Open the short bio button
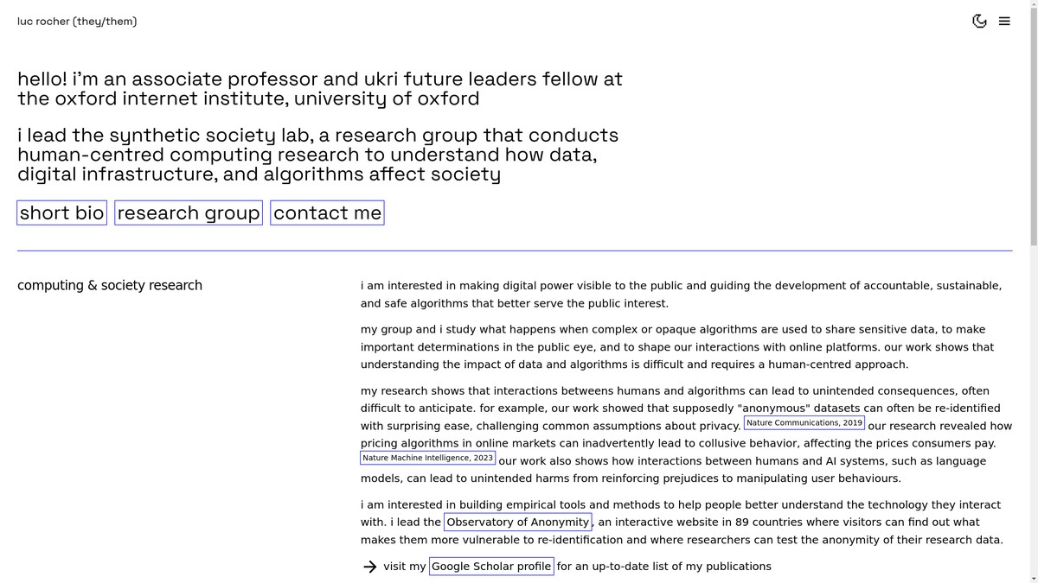 tap(61, 212)
